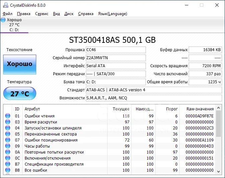The image size is (225, 178).
Task: Click raw value 00000AD9F87E
Action: point(200,116)
